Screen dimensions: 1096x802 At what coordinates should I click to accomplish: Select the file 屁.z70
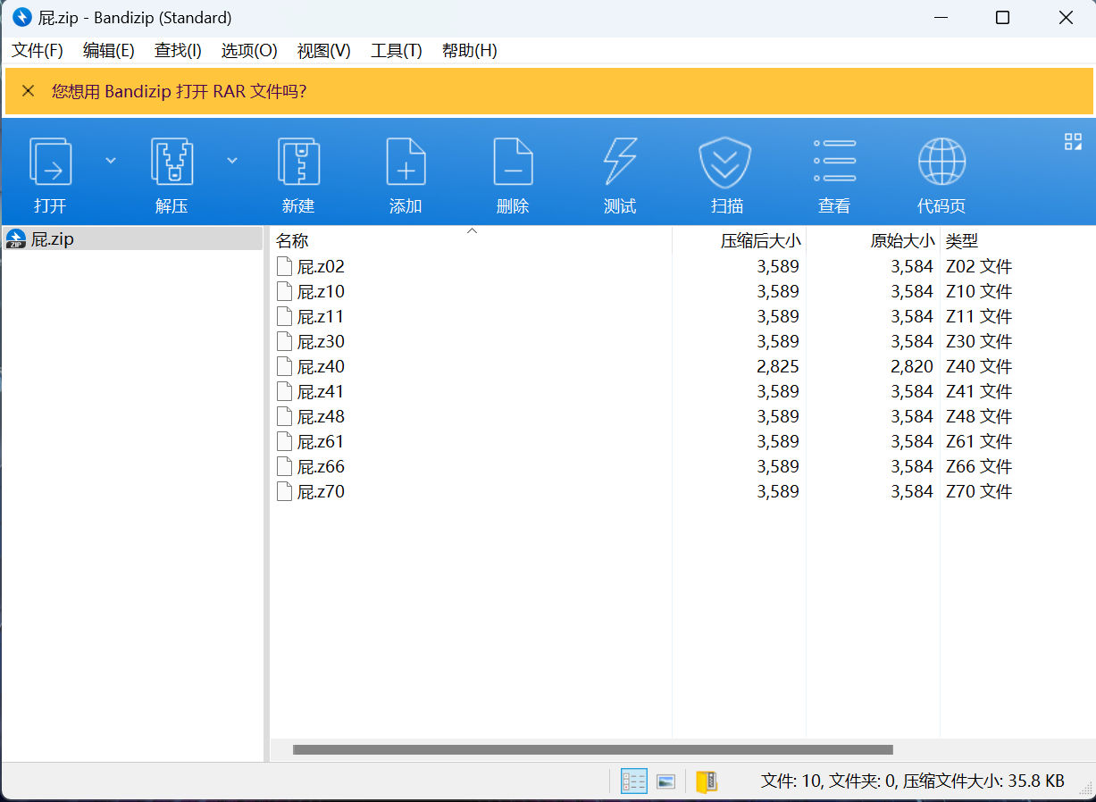click(x=321, y=491)
